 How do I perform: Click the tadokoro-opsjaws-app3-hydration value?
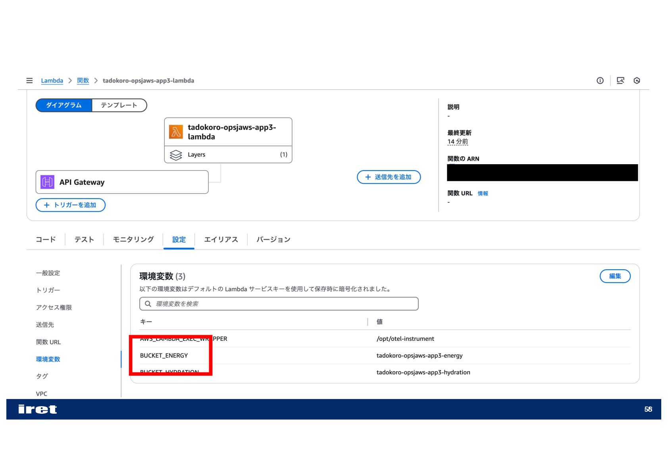coord(423,372)
